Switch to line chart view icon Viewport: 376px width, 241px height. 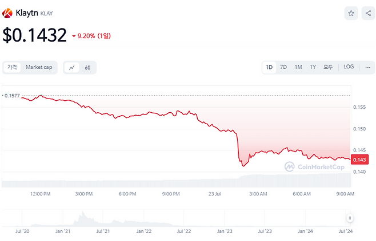[x=72, y=67]
